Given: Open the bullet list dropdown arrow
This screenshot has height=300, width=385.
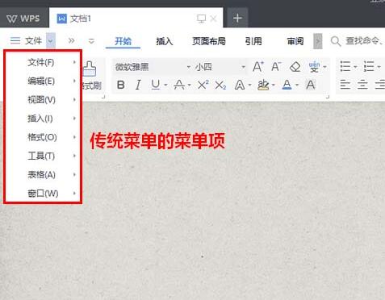Looking at the screenshot, I should [x=355, y=67].
